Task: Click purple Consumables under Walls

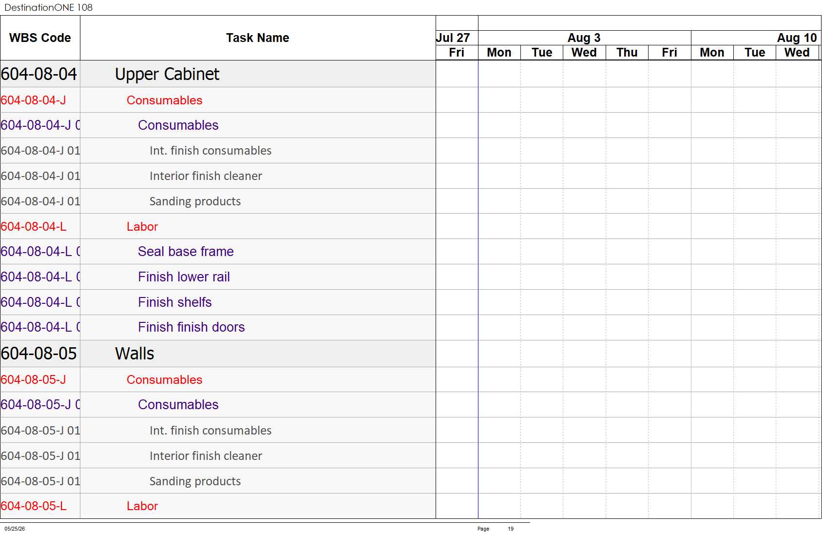Action: coord(178,405)
